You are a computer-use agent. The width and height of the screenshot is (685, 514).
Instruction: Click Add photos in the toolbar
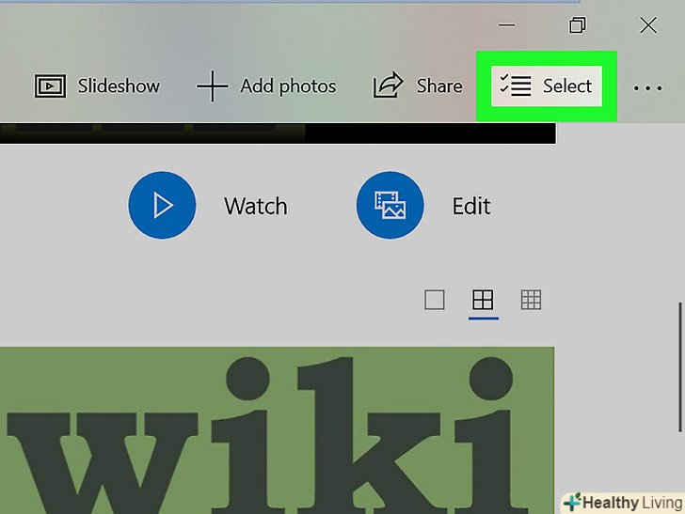point(266,86)
